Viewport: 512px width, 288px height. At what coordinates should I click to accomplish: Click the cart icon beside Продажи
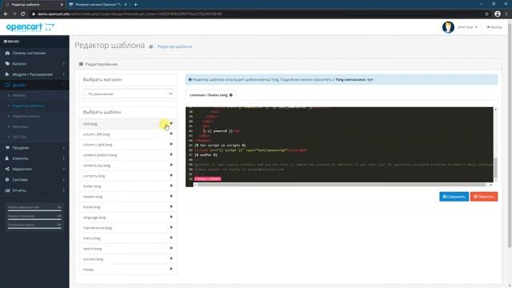[x=7, y=147]
